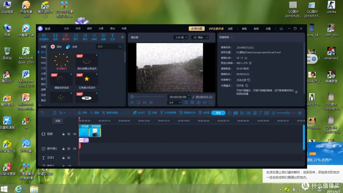The width and height of the screenshot is (343, 193).
Task: Open the 导出 menu in title bar
Action: 112,29
